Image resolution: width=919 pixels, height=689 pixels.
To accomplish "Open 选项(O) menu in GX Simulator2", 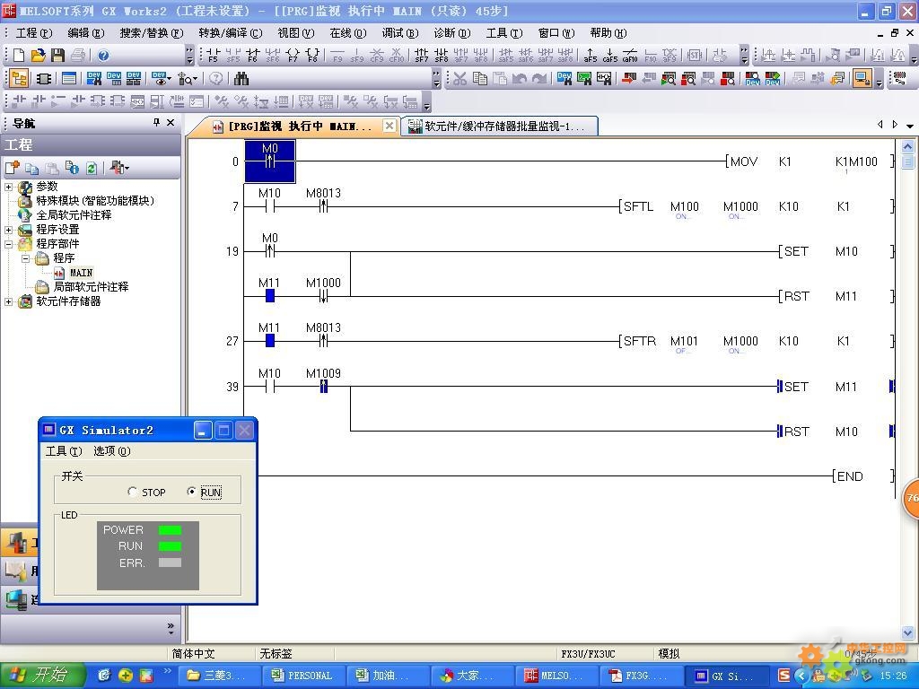I will [112, 451].
